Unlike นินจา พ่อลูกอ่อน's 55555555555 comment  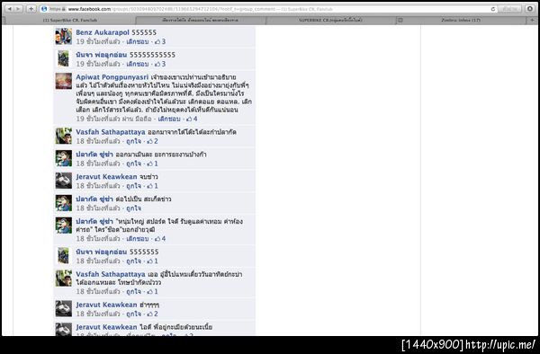coord(137,64)
